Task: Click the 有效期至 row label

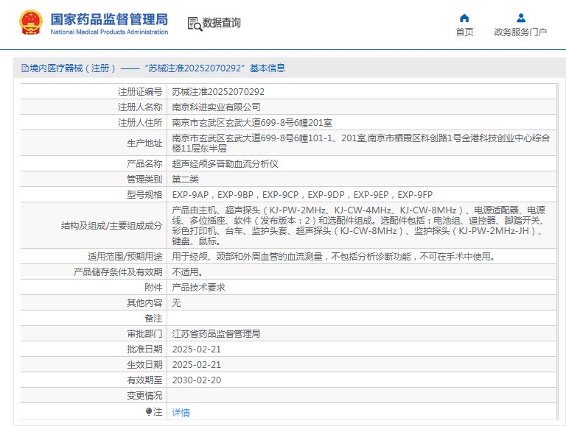Action: (144, 380)
